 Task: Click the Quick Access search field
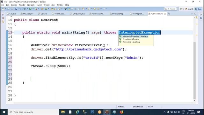[x=171, y=9]
